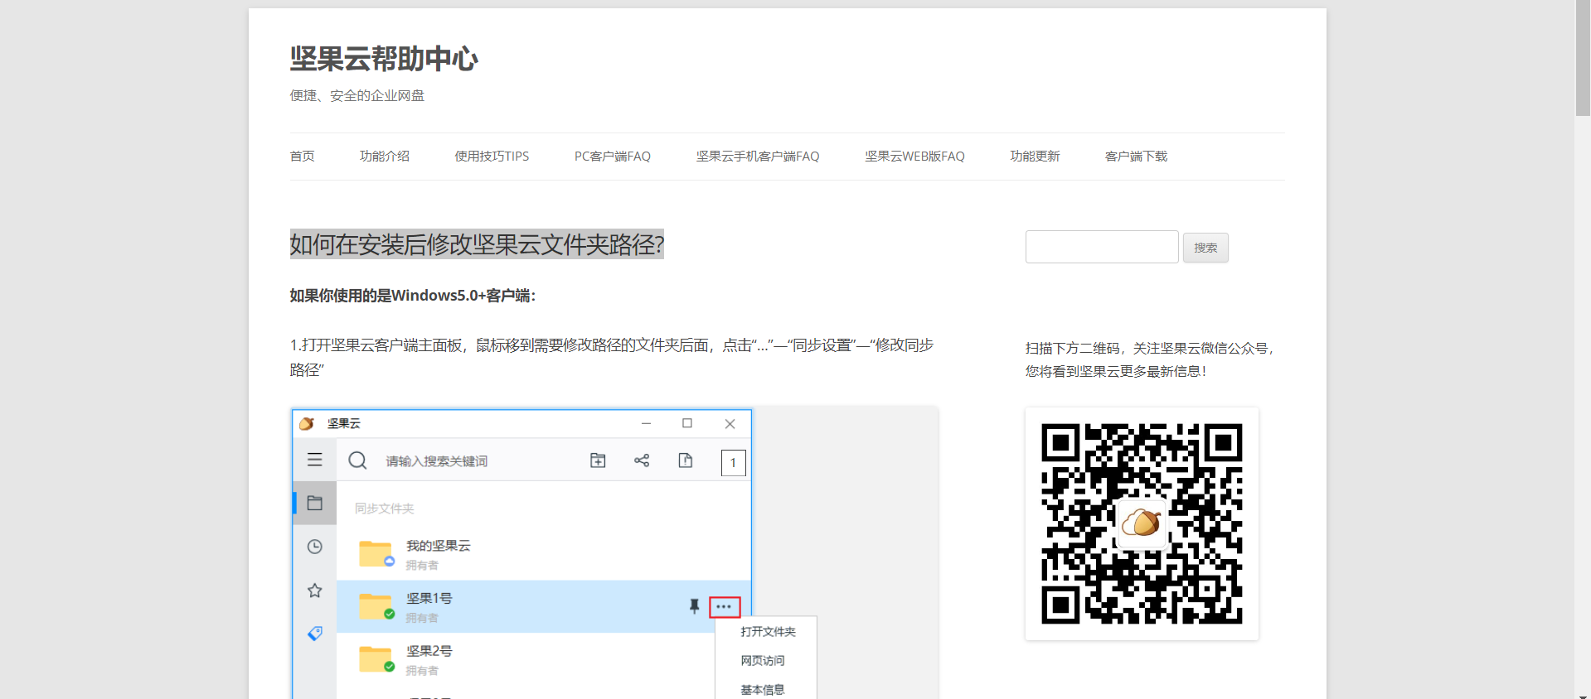
Task: Choose 基本信息 in the context menu
Action: click(x=763, y=689)
